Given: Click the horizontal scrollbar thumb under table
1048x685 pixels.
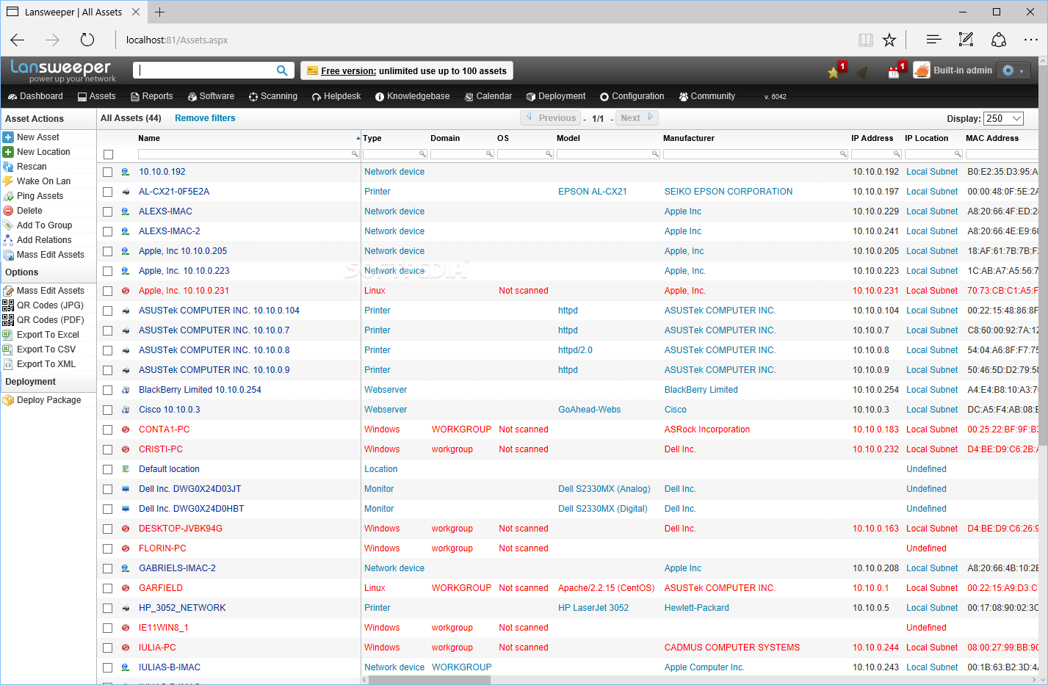Looking at the screenshot, I should (429, 680).
